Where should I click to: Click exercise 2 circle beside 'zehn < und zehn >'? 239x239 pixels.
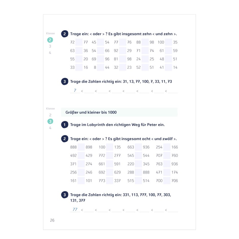click(x=64, y=34)
